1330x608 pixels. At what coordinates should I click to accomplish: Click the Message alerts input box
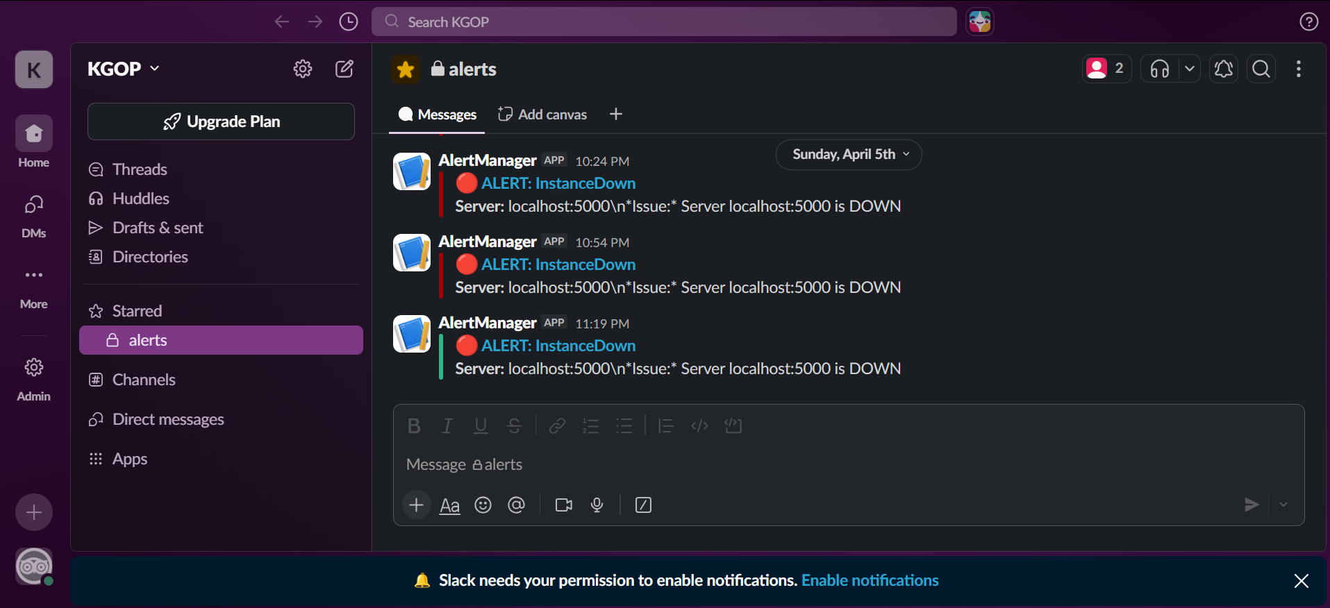tap(849, 464)
